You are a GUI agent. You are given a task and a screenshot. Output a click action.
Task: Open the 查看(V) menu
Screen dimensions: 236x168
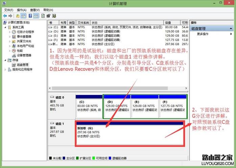pos(35,10)
